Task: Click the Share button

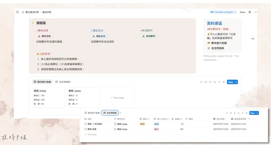Action: (x=242, y=12)
